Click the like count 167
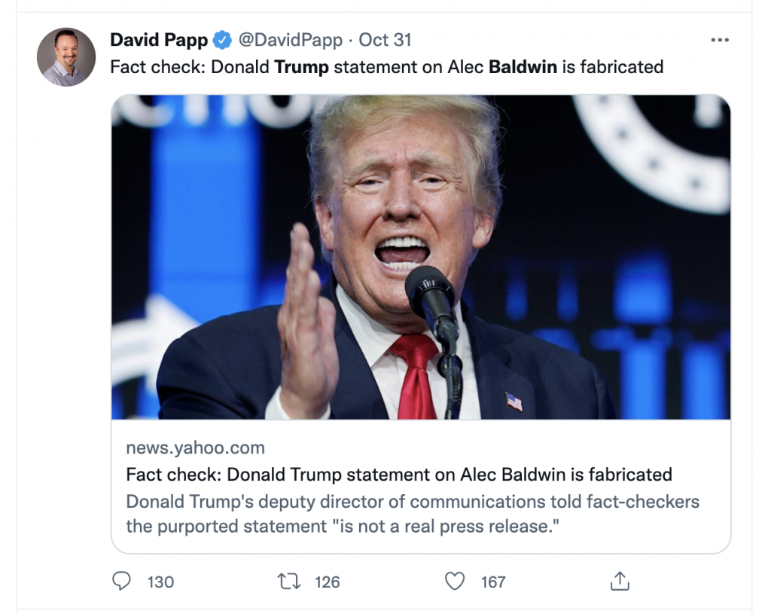The image size is (771, 614). pyautogui.click(x=493, y=582)
